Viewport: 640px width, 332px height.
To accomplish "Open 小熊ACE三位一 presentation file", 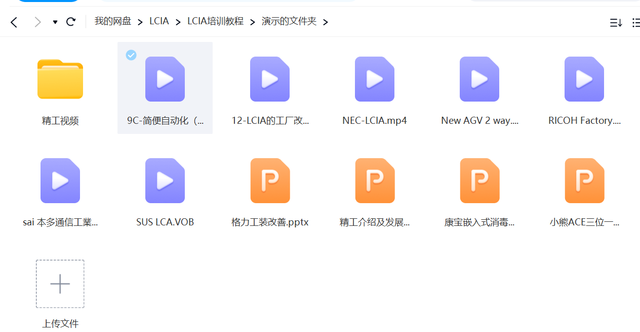I will (x=584, y=181).
